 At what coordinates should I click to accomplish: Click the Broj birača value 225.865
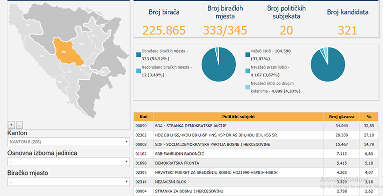coord(164,31)
